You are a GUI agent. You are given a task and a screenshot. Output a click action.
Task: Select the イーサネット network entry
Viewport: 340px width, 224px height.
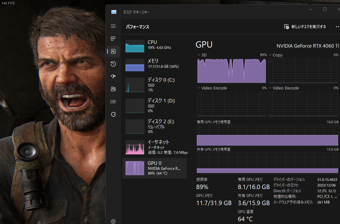(x=155, y=147)
